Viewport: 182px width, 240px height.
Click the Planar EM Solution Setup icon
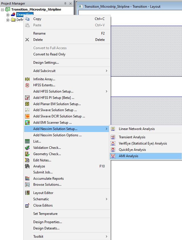pyautogui.click(x=27, y=104)
